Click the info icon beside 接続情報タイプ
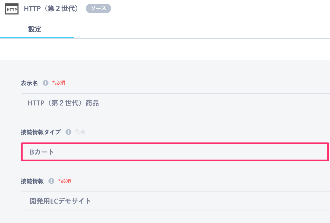 click(x=68, y=132)
